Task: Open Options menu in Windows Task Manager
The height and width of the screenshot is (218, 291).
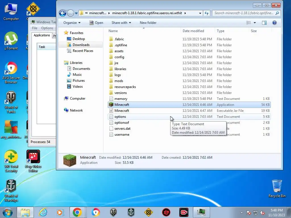Action: pos(47,28)
